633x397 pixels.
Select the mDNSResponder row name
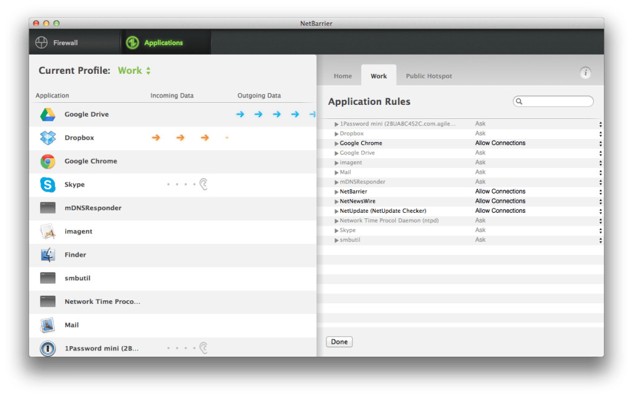pos(93,208)
